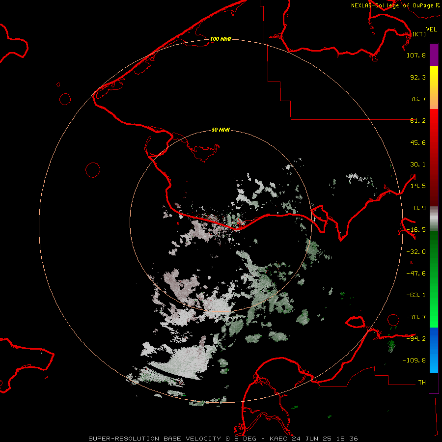442x442 pixels.
Task: Click the -94.2 legend value
Action: [x=416, y=339]
